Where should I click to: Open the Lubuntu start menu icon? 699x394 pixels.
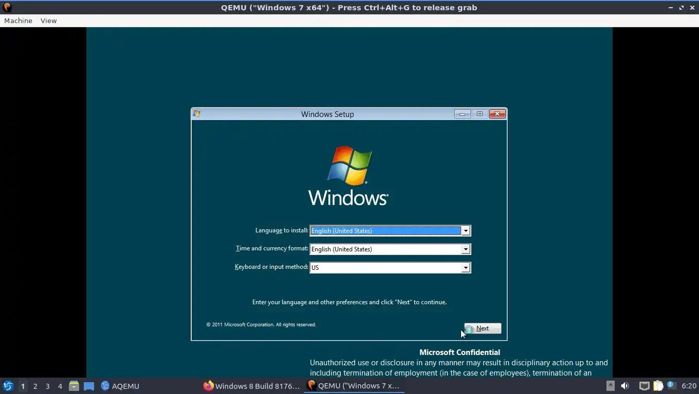(8, 386)
